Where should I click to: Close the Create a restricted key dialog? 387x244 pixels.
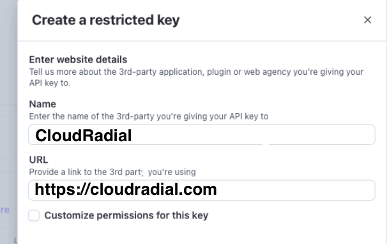pyautogui.click(x=367, y=20)
